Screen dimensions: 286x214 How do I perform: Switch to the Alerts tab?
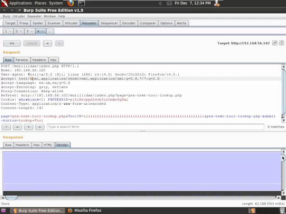coord(181,23)
